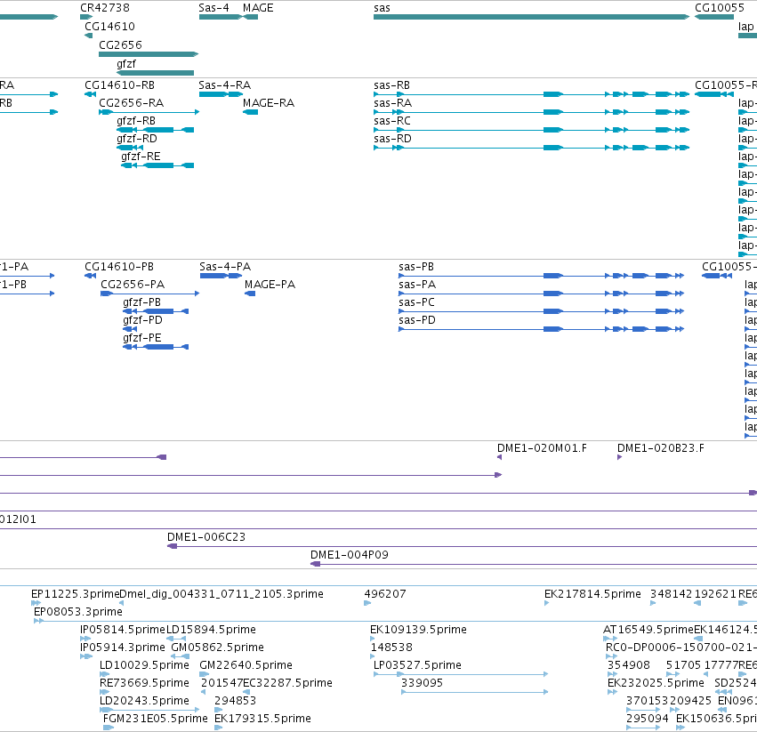The image size is (757, 732).
Task: Select the gfzf-RE transcript label
Action: 141,157
